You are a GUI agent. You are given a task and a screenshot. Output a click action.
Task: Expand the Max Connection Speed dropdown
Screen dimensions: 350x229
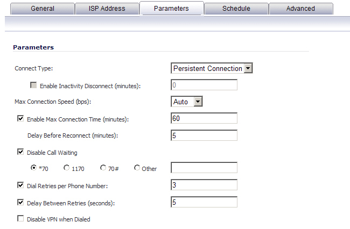point(187,102)
